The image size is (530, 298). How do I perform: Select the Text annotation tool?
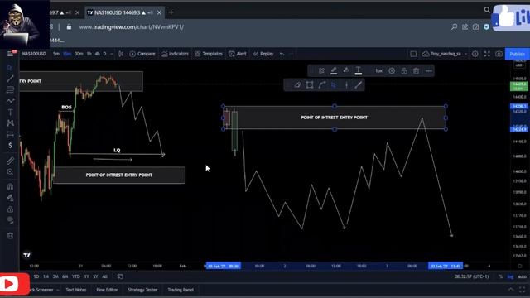10,113
